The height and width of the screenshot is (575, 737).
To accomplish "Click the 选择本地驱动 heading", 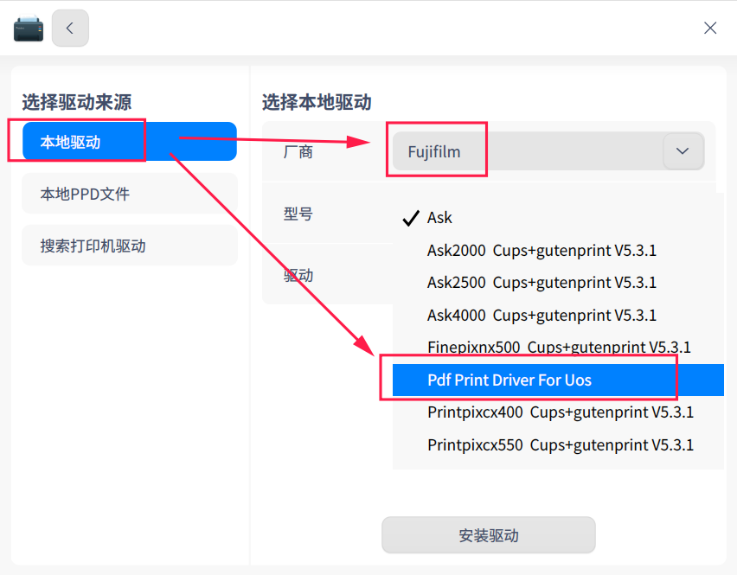I will (317, 102).
